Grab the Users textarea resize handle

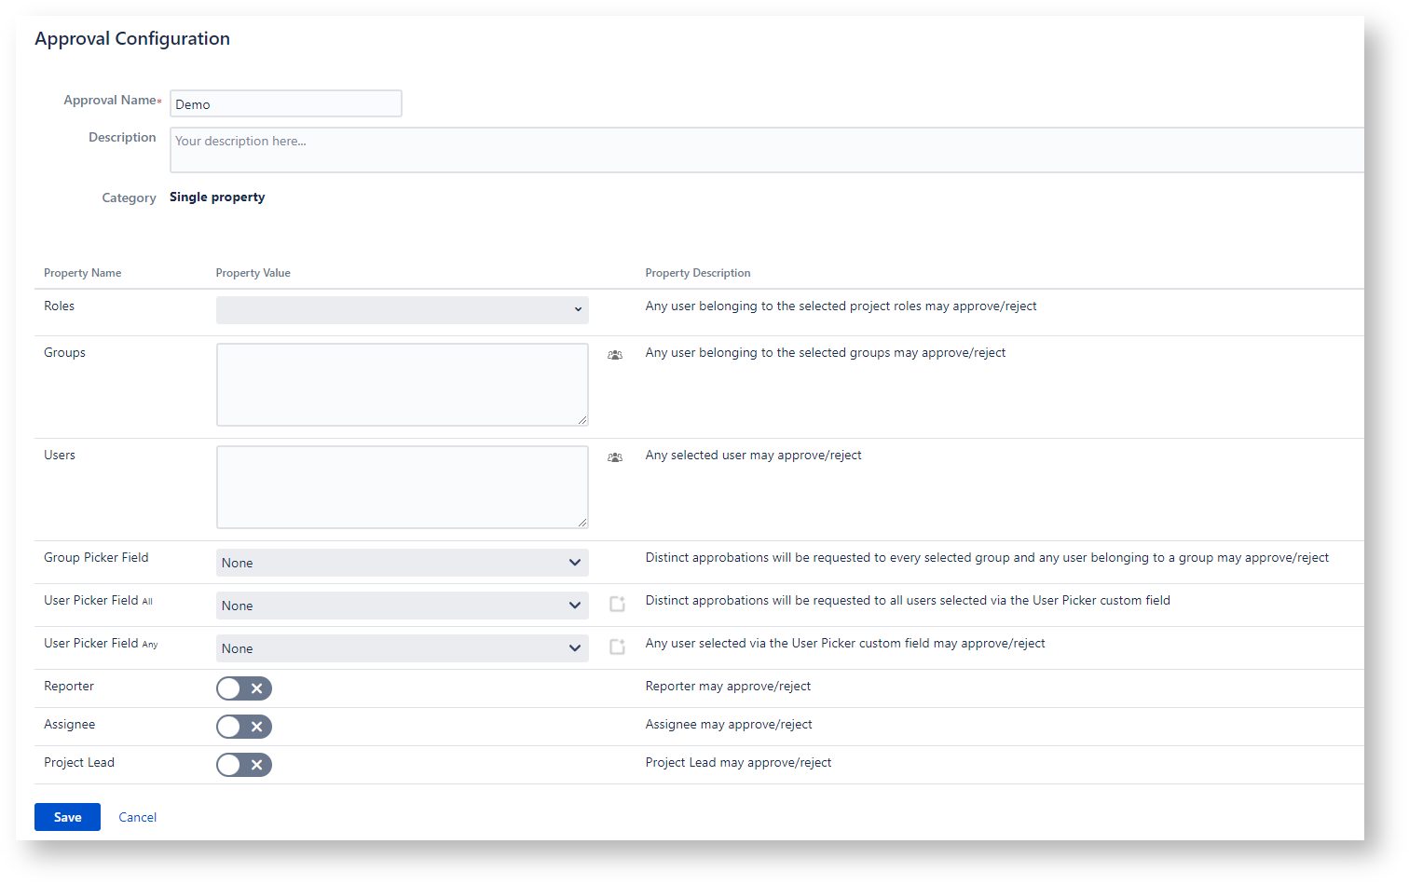582,523
